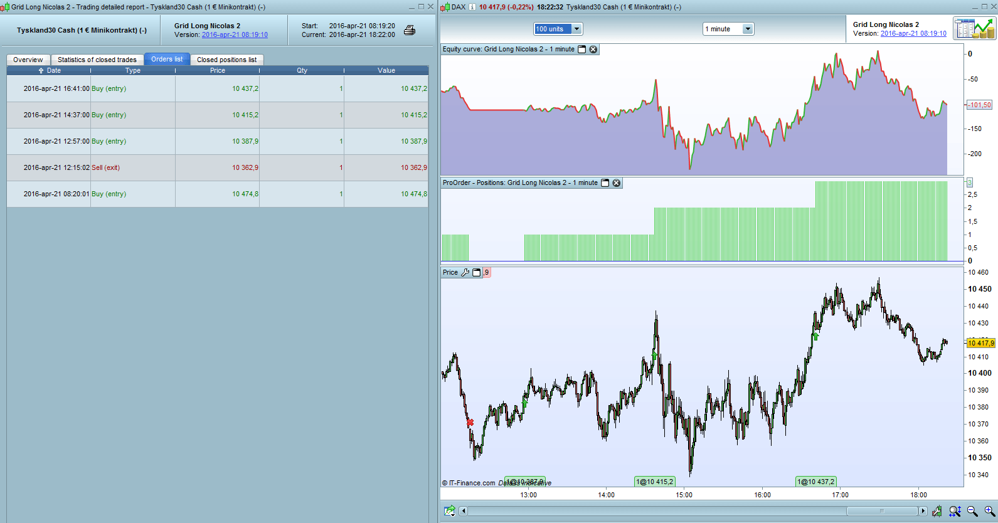
Task: Click the equity value tag -101,50
Action: click(980, 105)
